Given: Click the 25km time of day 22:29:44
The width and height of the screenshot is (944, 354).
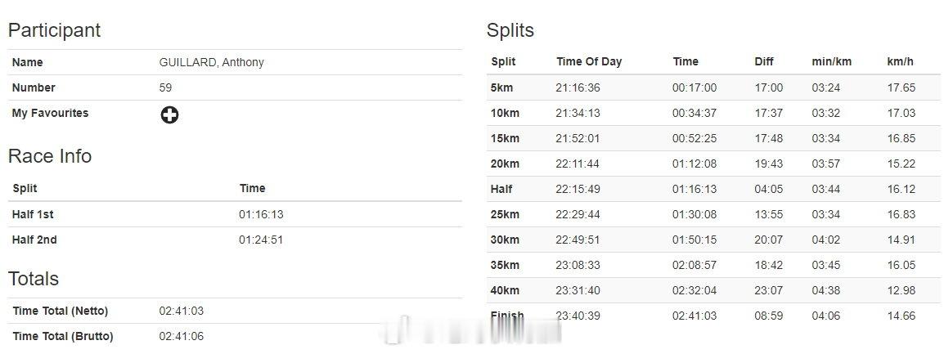Looking at the screenshot, I should click(x=578, y=214).
